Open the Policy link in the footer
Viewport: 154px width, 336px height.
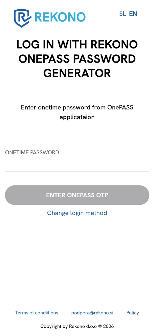pyautogui.click(x=133, y=313)
